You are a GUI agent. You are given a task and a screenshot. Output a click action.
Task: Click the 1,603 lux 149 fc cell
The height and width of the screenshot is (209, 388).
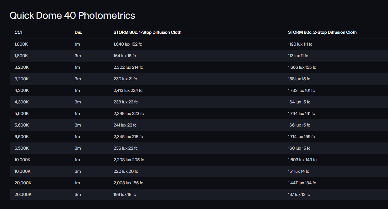[x=302, y=160]
